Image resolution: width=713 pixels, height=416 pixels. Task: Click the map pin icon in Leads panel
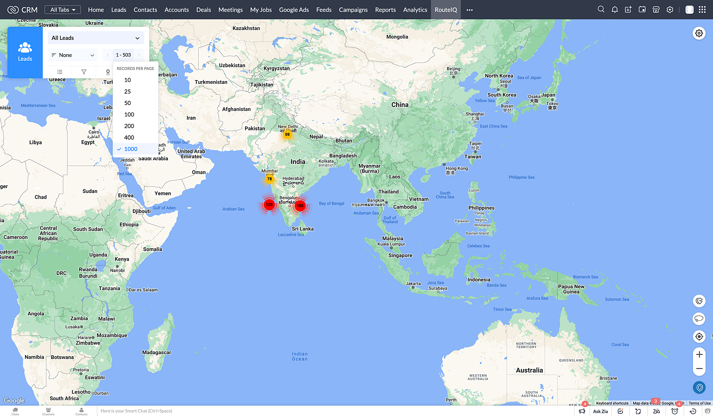(x=108, y=72)
